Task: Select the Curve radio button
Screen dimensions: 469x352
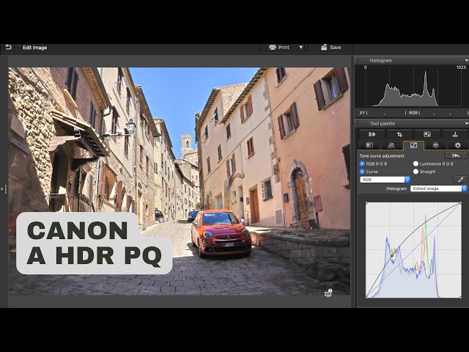Action: 362,172
